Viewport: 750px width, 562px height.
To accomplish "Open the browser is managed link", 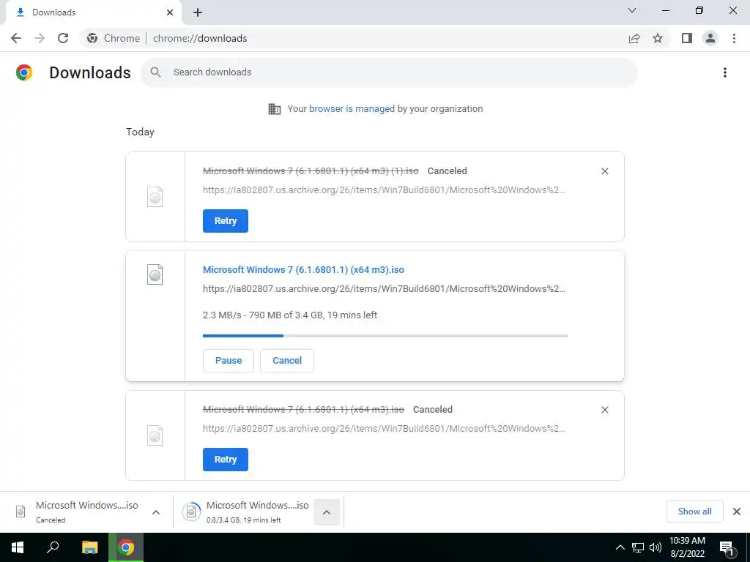I will point(352,109).
